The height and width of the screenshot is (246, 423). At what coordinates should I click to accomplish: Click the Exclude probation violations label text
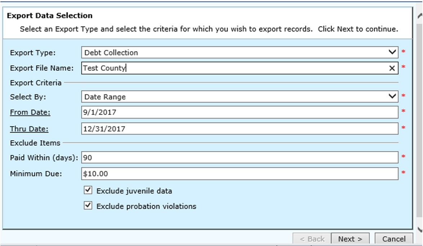coord(147,206)
